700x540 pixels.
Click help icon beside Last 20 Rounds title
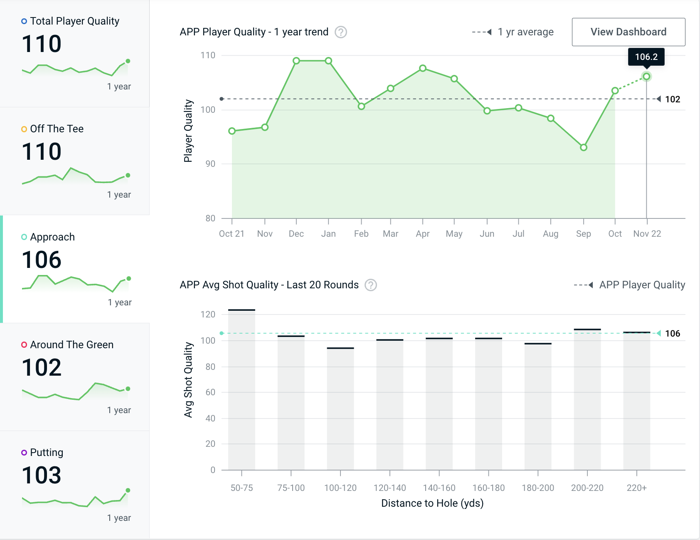point(370,285)
